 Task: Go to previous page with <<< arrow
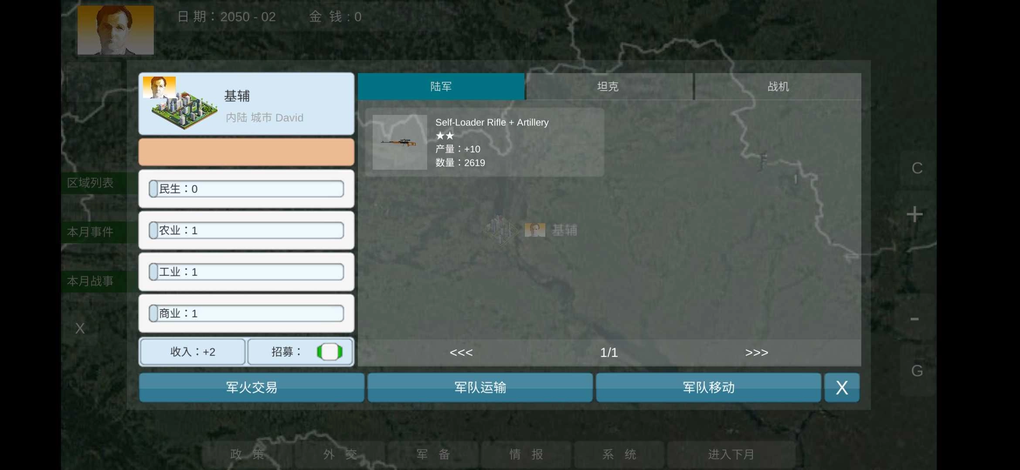461,352
